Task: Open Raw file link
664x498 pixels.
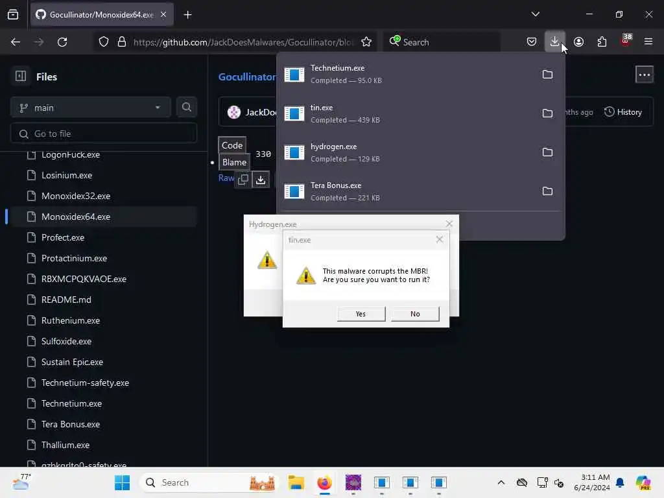Action: click(x=226, y=178)
